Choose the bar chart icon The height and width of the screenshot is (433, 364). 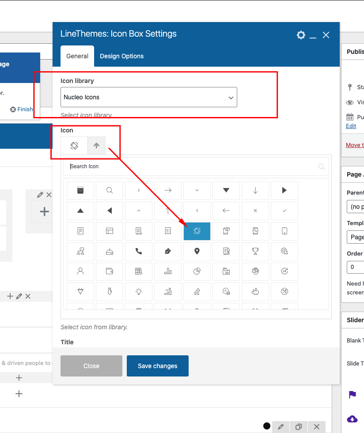(168, 271)
